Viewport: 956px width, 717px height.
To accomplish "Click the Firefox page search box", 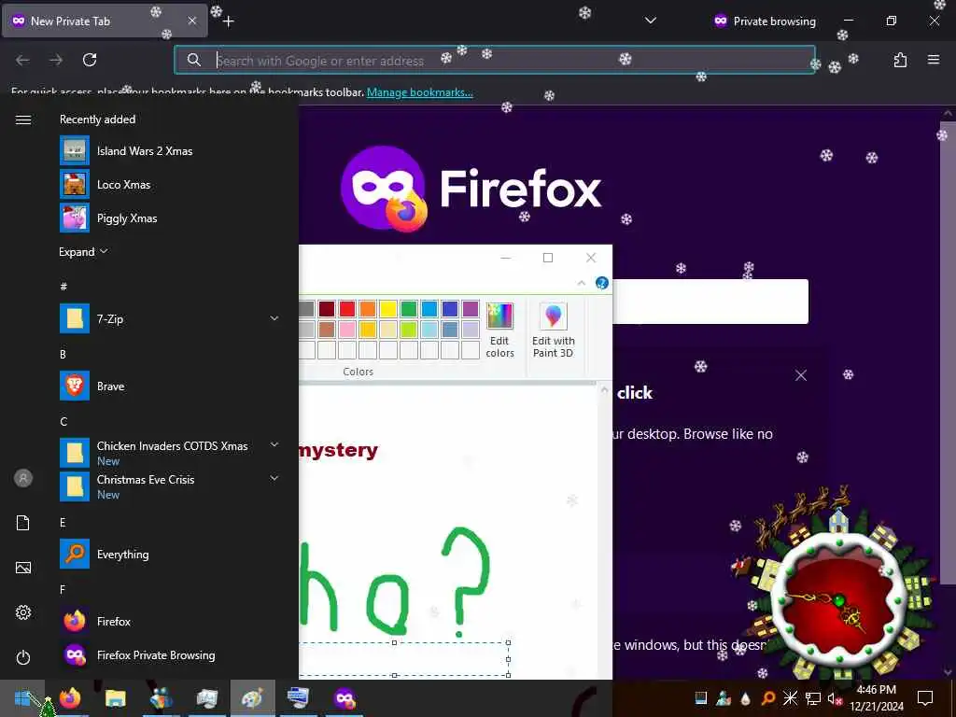I will [710, 302].
